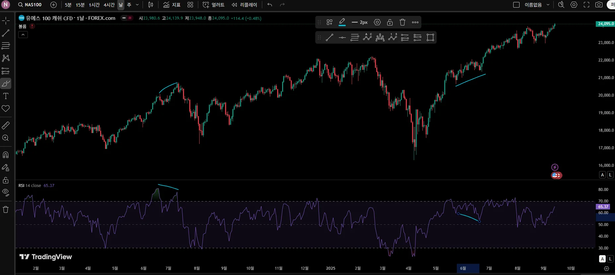Image resolution: width=615 pixels, height=275 pixels.
Task: Open candlestick chart type selector
Action: pyautogui.click(x=151, y=5)
